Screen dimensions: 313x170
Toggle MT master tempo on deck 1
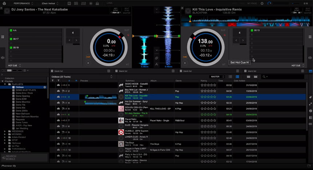pos(127,64)
